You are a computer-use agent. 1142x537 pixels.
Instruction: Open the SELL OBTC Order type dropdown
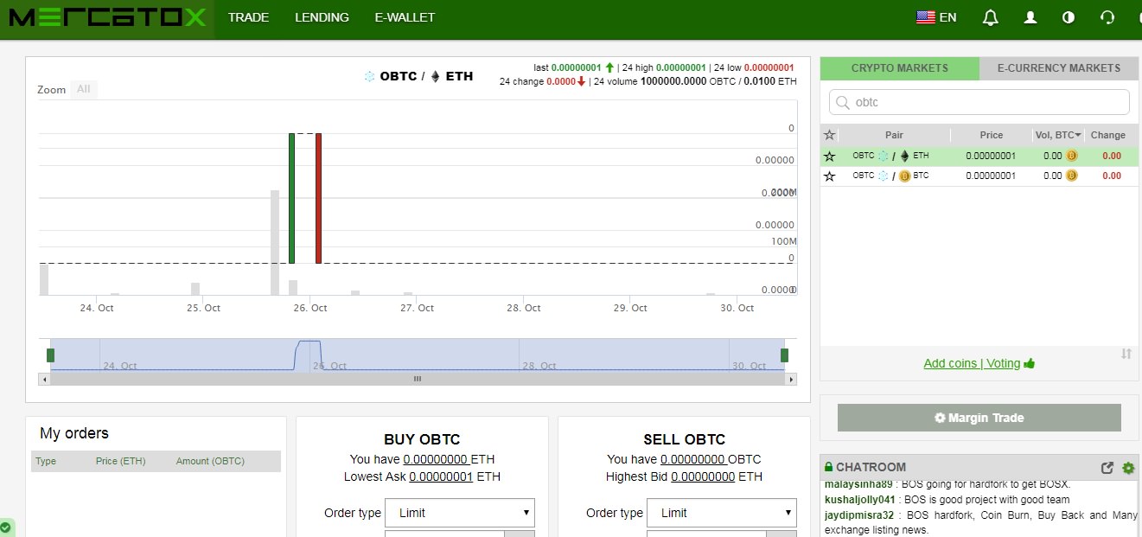722,513
